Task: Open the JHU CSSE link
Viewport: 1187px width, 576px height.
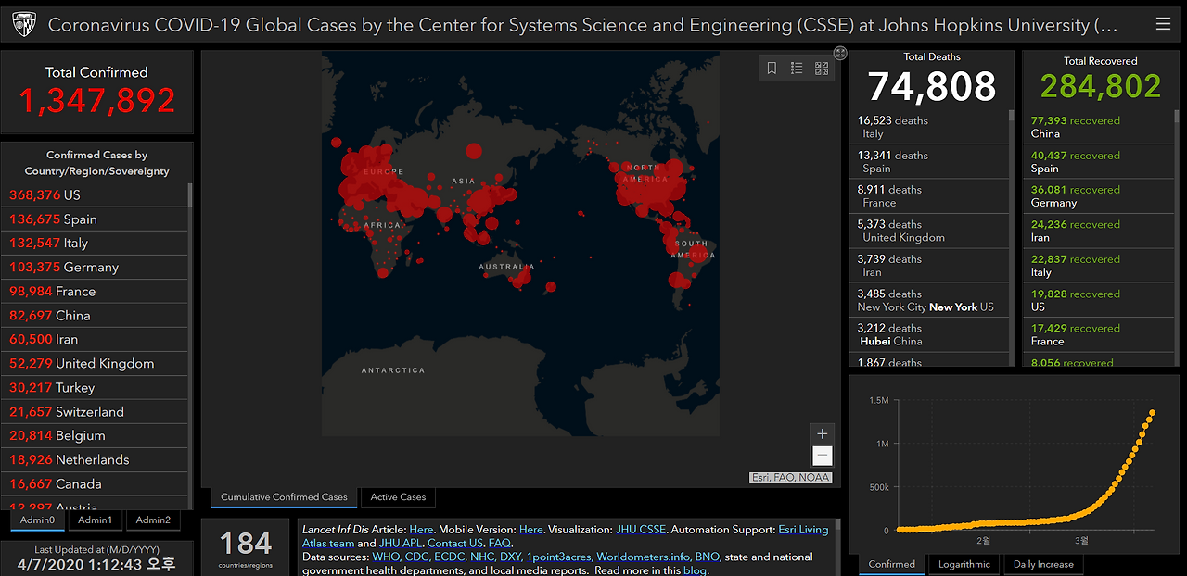Action: tap(641, 530)
